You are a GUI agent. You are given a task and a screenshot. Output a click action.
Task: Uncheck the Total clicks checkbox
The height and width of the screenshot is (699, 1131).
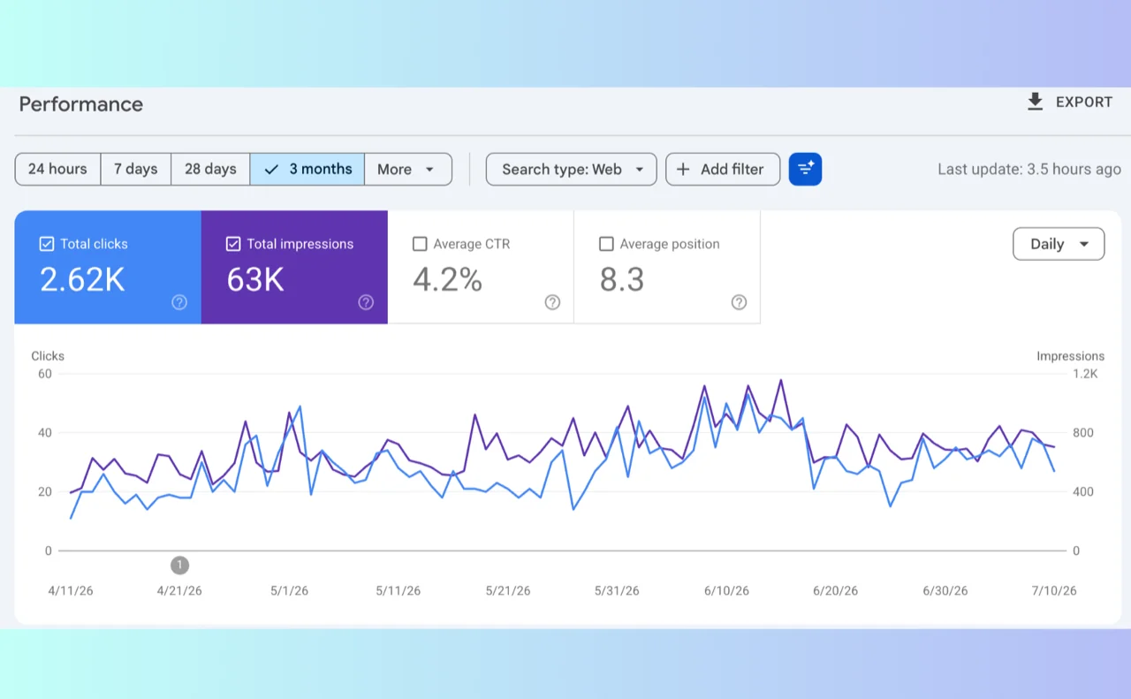tap(47, 244)
